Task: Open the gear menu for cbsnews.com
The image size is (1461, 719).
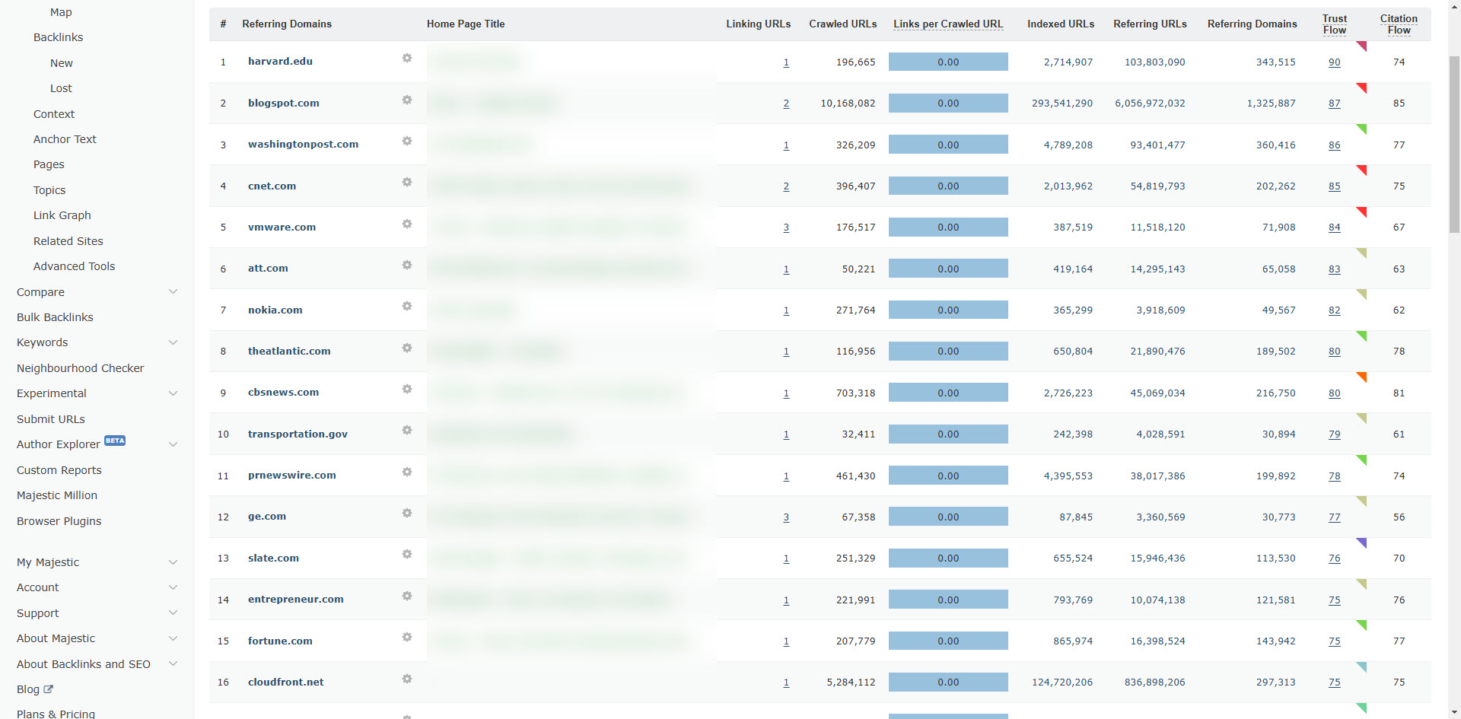Action: (x=407, y=389)
